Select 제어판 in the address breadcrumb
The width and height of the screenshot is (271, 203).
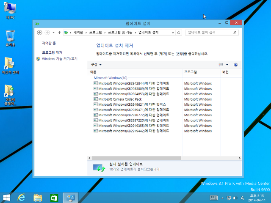click(x=78, y=32)
